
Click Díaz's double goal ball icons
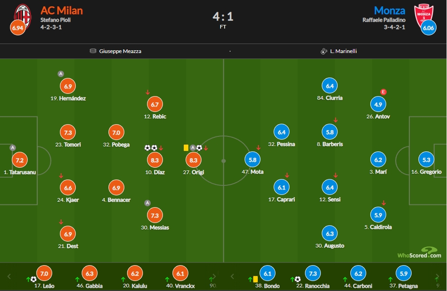pyautogui.click(x=151, y=148)
